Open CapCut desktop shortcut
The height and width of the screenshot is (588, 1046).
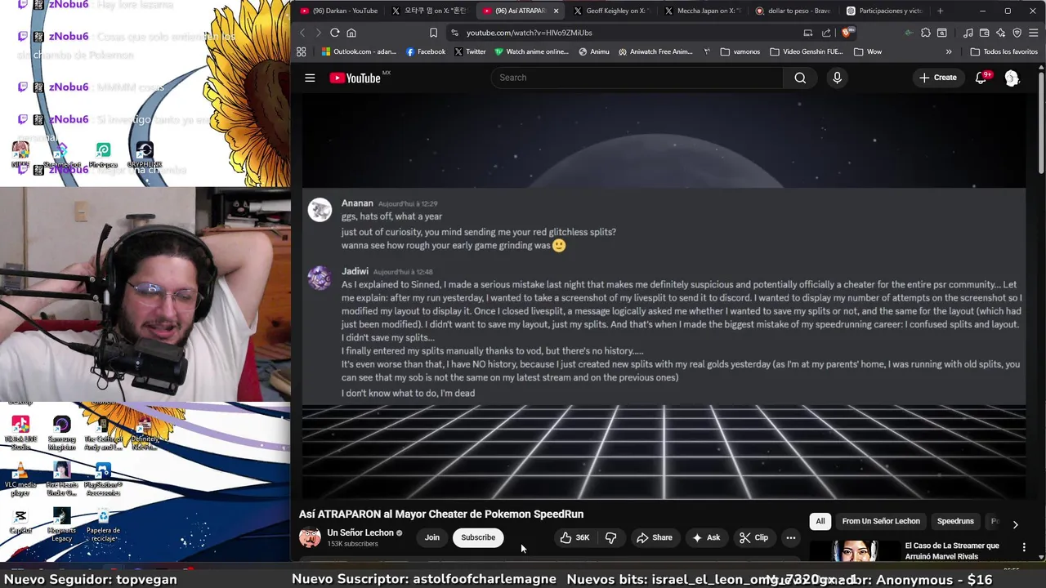pos(20,520)
